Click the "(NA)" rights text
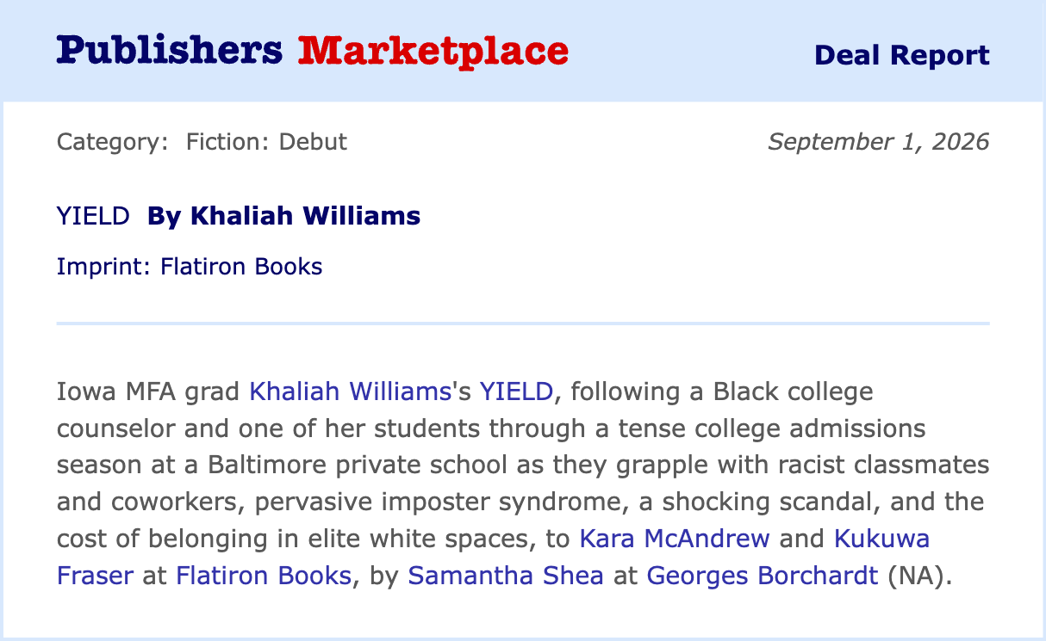Image resolution: width=1046 pixels, height=641 pixels. point(917,576)
